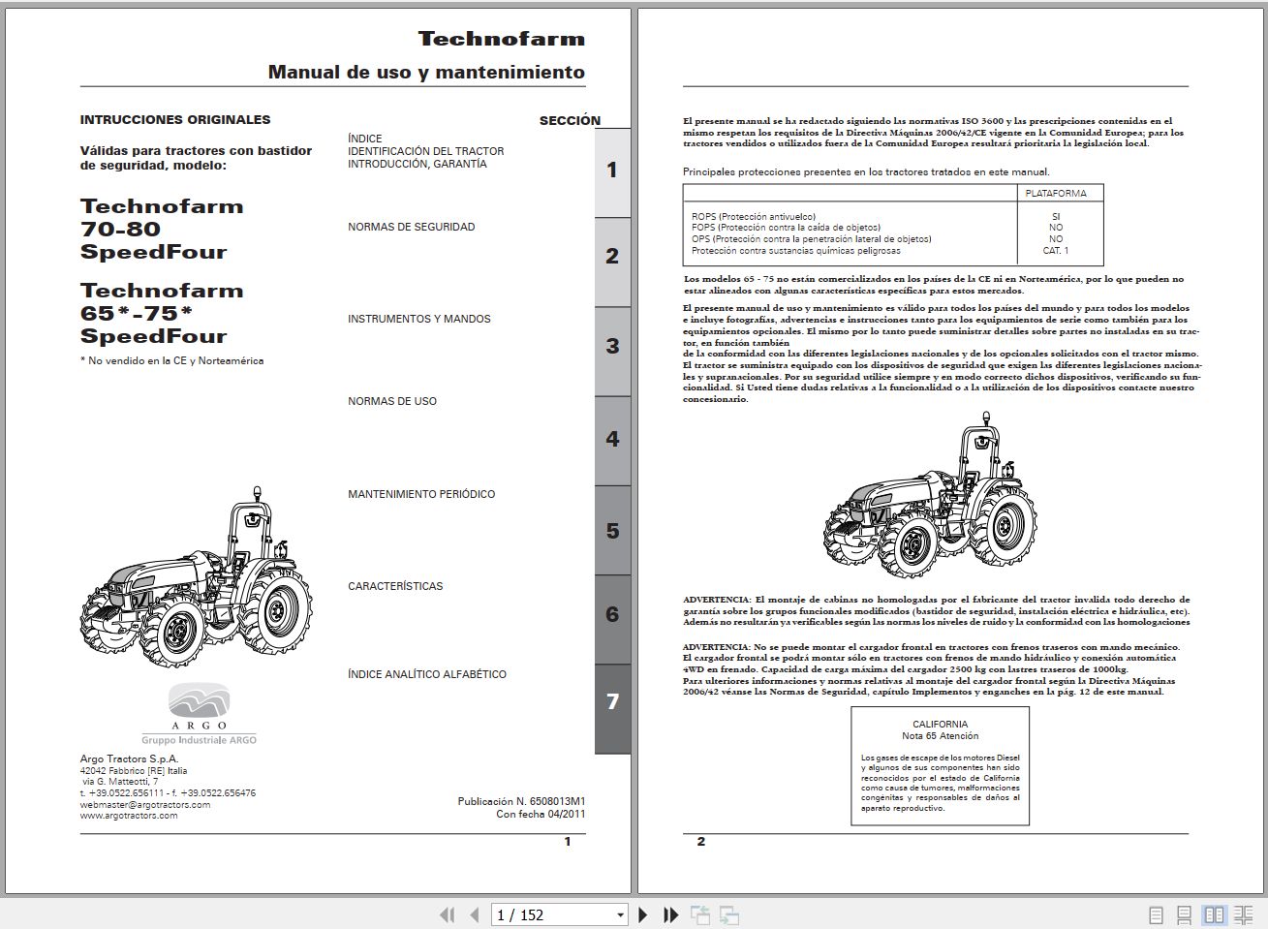The image size is (1268, 929).
Task: Click the www.argotractors.com web address
Action: [x=129, y=816]
